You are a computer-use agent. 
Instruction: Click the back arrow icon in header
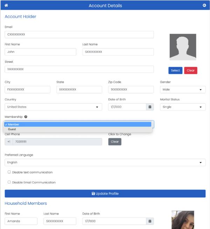[204, 5]
